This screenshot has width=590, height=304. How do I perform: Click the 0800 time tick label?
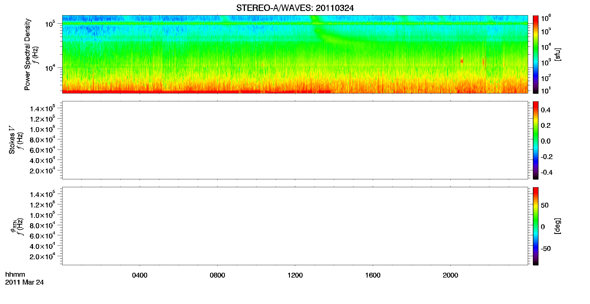(217, 275)
